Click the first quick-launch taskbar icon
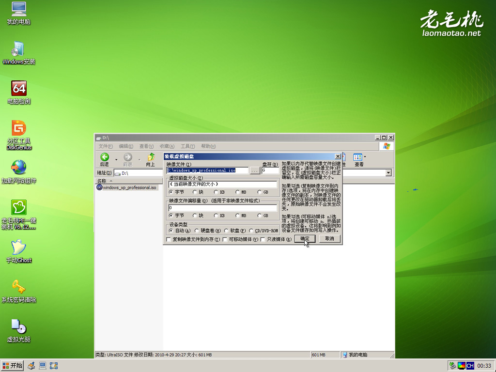 click(x=31, y=366)
